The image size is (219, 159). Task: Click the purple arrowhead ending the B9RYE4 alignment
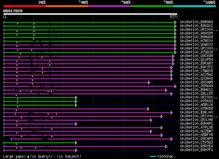pos(166,147)
